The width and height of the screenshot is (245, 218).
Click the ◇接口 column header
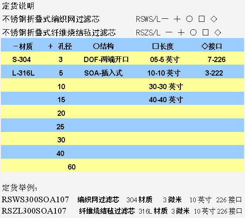pos(212,46)
